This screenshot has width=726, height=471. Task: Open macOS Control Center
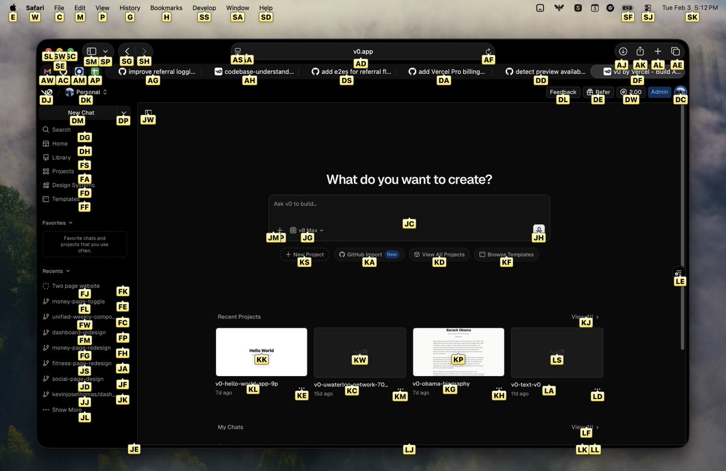click(x=648, y=8)
